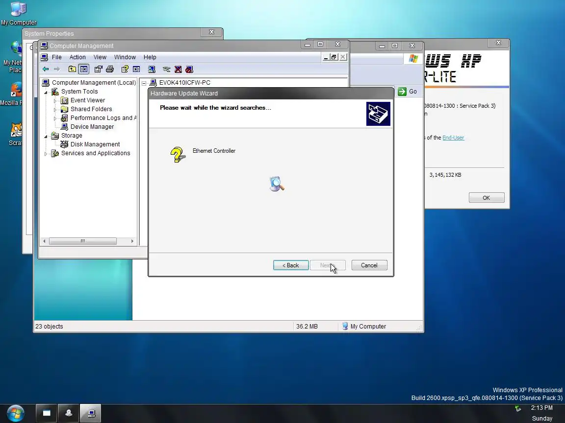The height and width of the screenshot is (423, 565).
Task: Open the Window menu
Action: [x=125, y=57]
